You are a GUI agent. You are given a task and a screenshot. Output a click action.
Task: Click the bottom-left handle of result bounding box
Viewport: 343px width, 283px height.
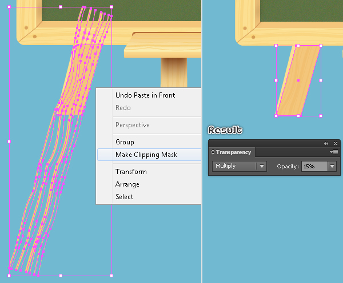tap(276, 116)
